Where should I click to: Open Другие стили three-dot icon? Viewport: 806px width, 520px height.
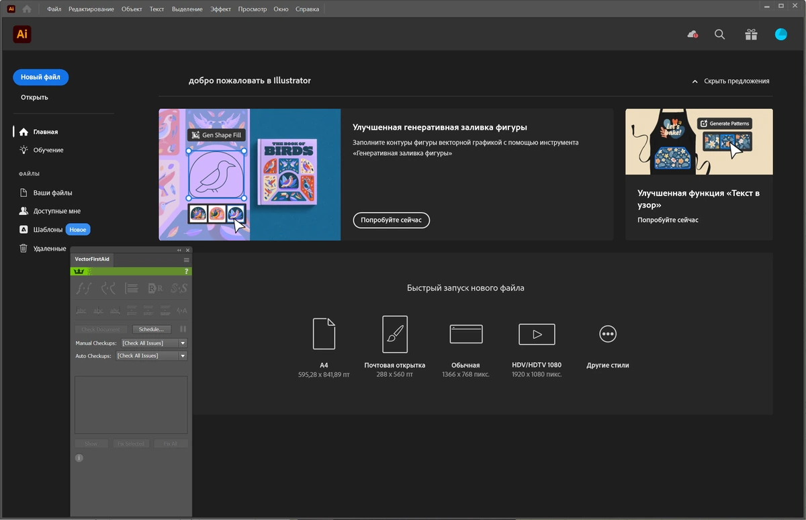[x=608, y=334]
